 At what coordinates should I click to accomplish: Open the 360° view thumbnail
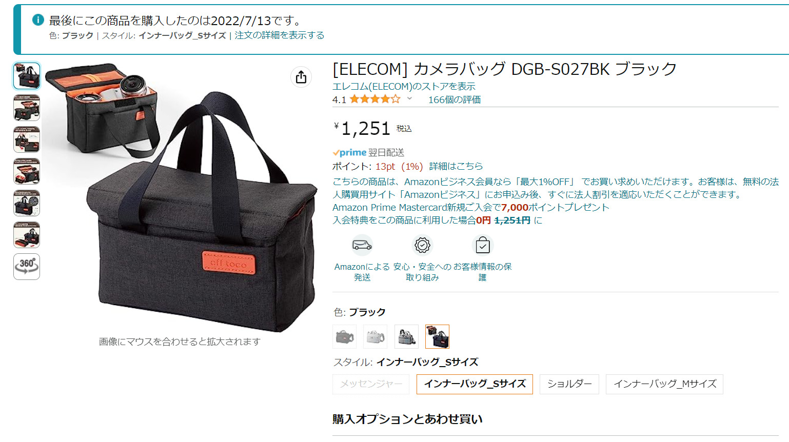[27, 267]
